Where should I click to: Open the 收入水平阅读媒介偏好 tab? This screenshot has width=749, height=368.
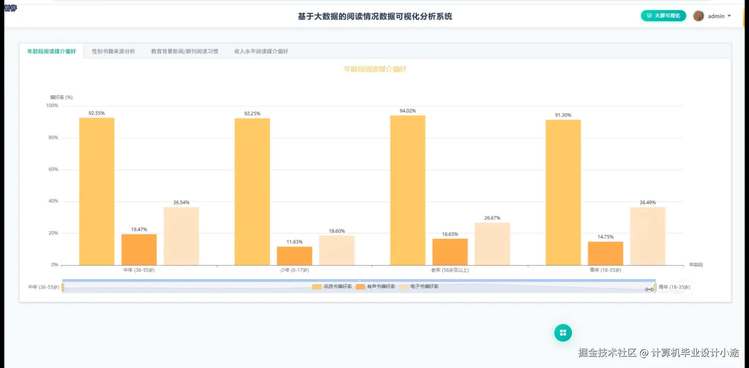tap(261, 51)
